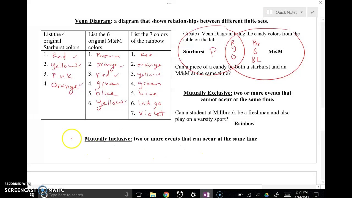Open the Alarms & Clock taskbar app
The width and height of the screenshot is (352, 198).
[x=180, y=195]
